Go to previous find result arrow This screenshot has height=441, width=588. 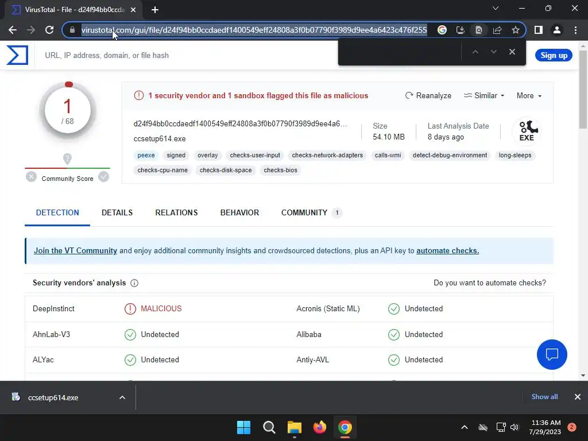coord(475,52)
